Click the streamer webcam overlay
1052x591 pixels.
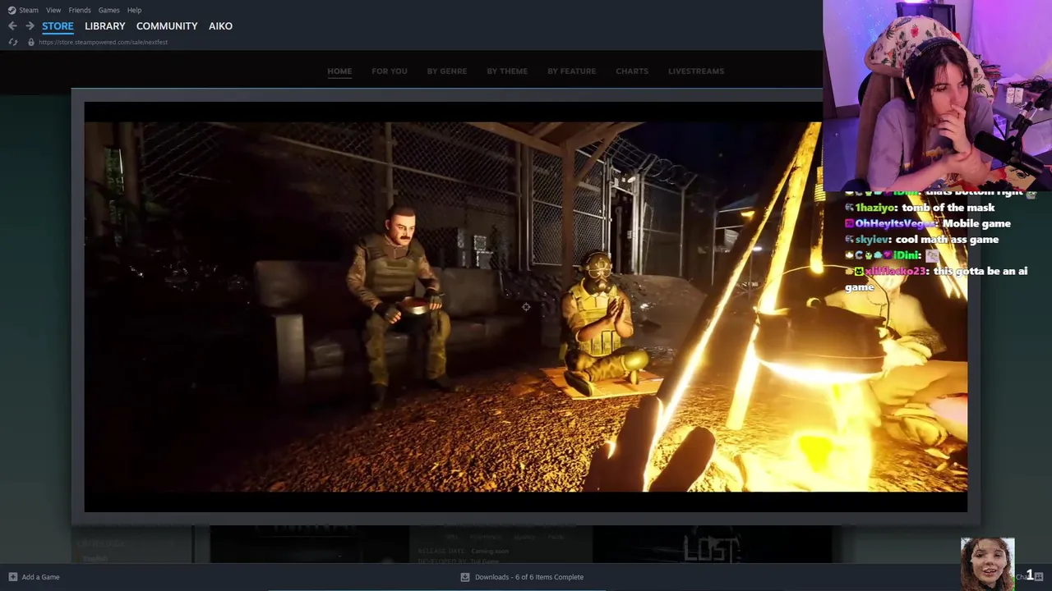[x=937, y=94]
